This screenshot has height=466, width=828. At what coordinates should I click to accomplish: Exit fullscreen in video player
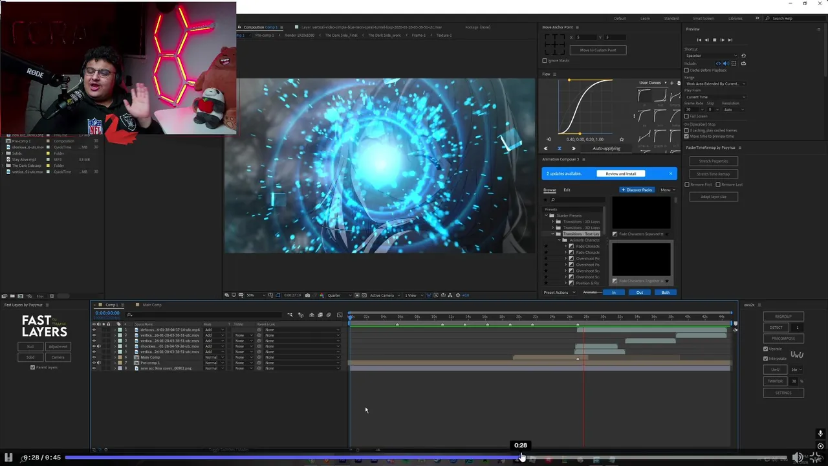click(816, 458)
